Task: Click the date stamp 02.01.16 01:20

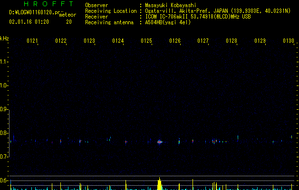Action: pyautogui.click(x=29, y=22)
